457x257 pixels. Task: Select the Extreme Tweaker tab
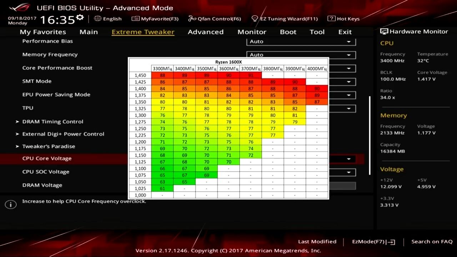coord(143,32)
